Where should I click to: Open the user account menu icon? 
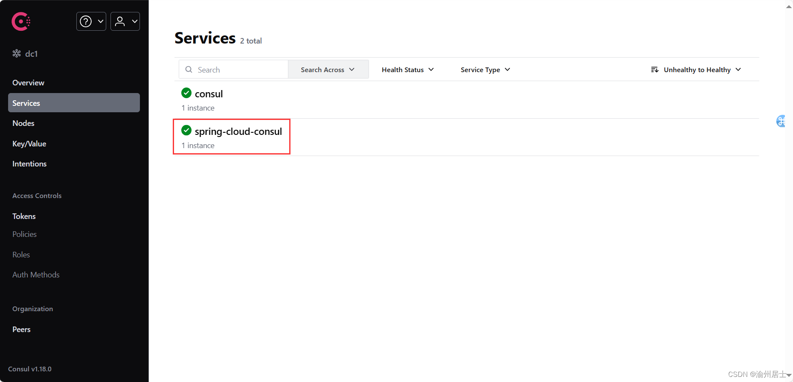(x=120, y=21)
